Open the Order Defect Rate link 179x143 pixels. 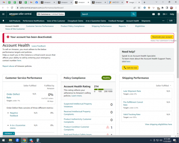(x=13, y=96)
